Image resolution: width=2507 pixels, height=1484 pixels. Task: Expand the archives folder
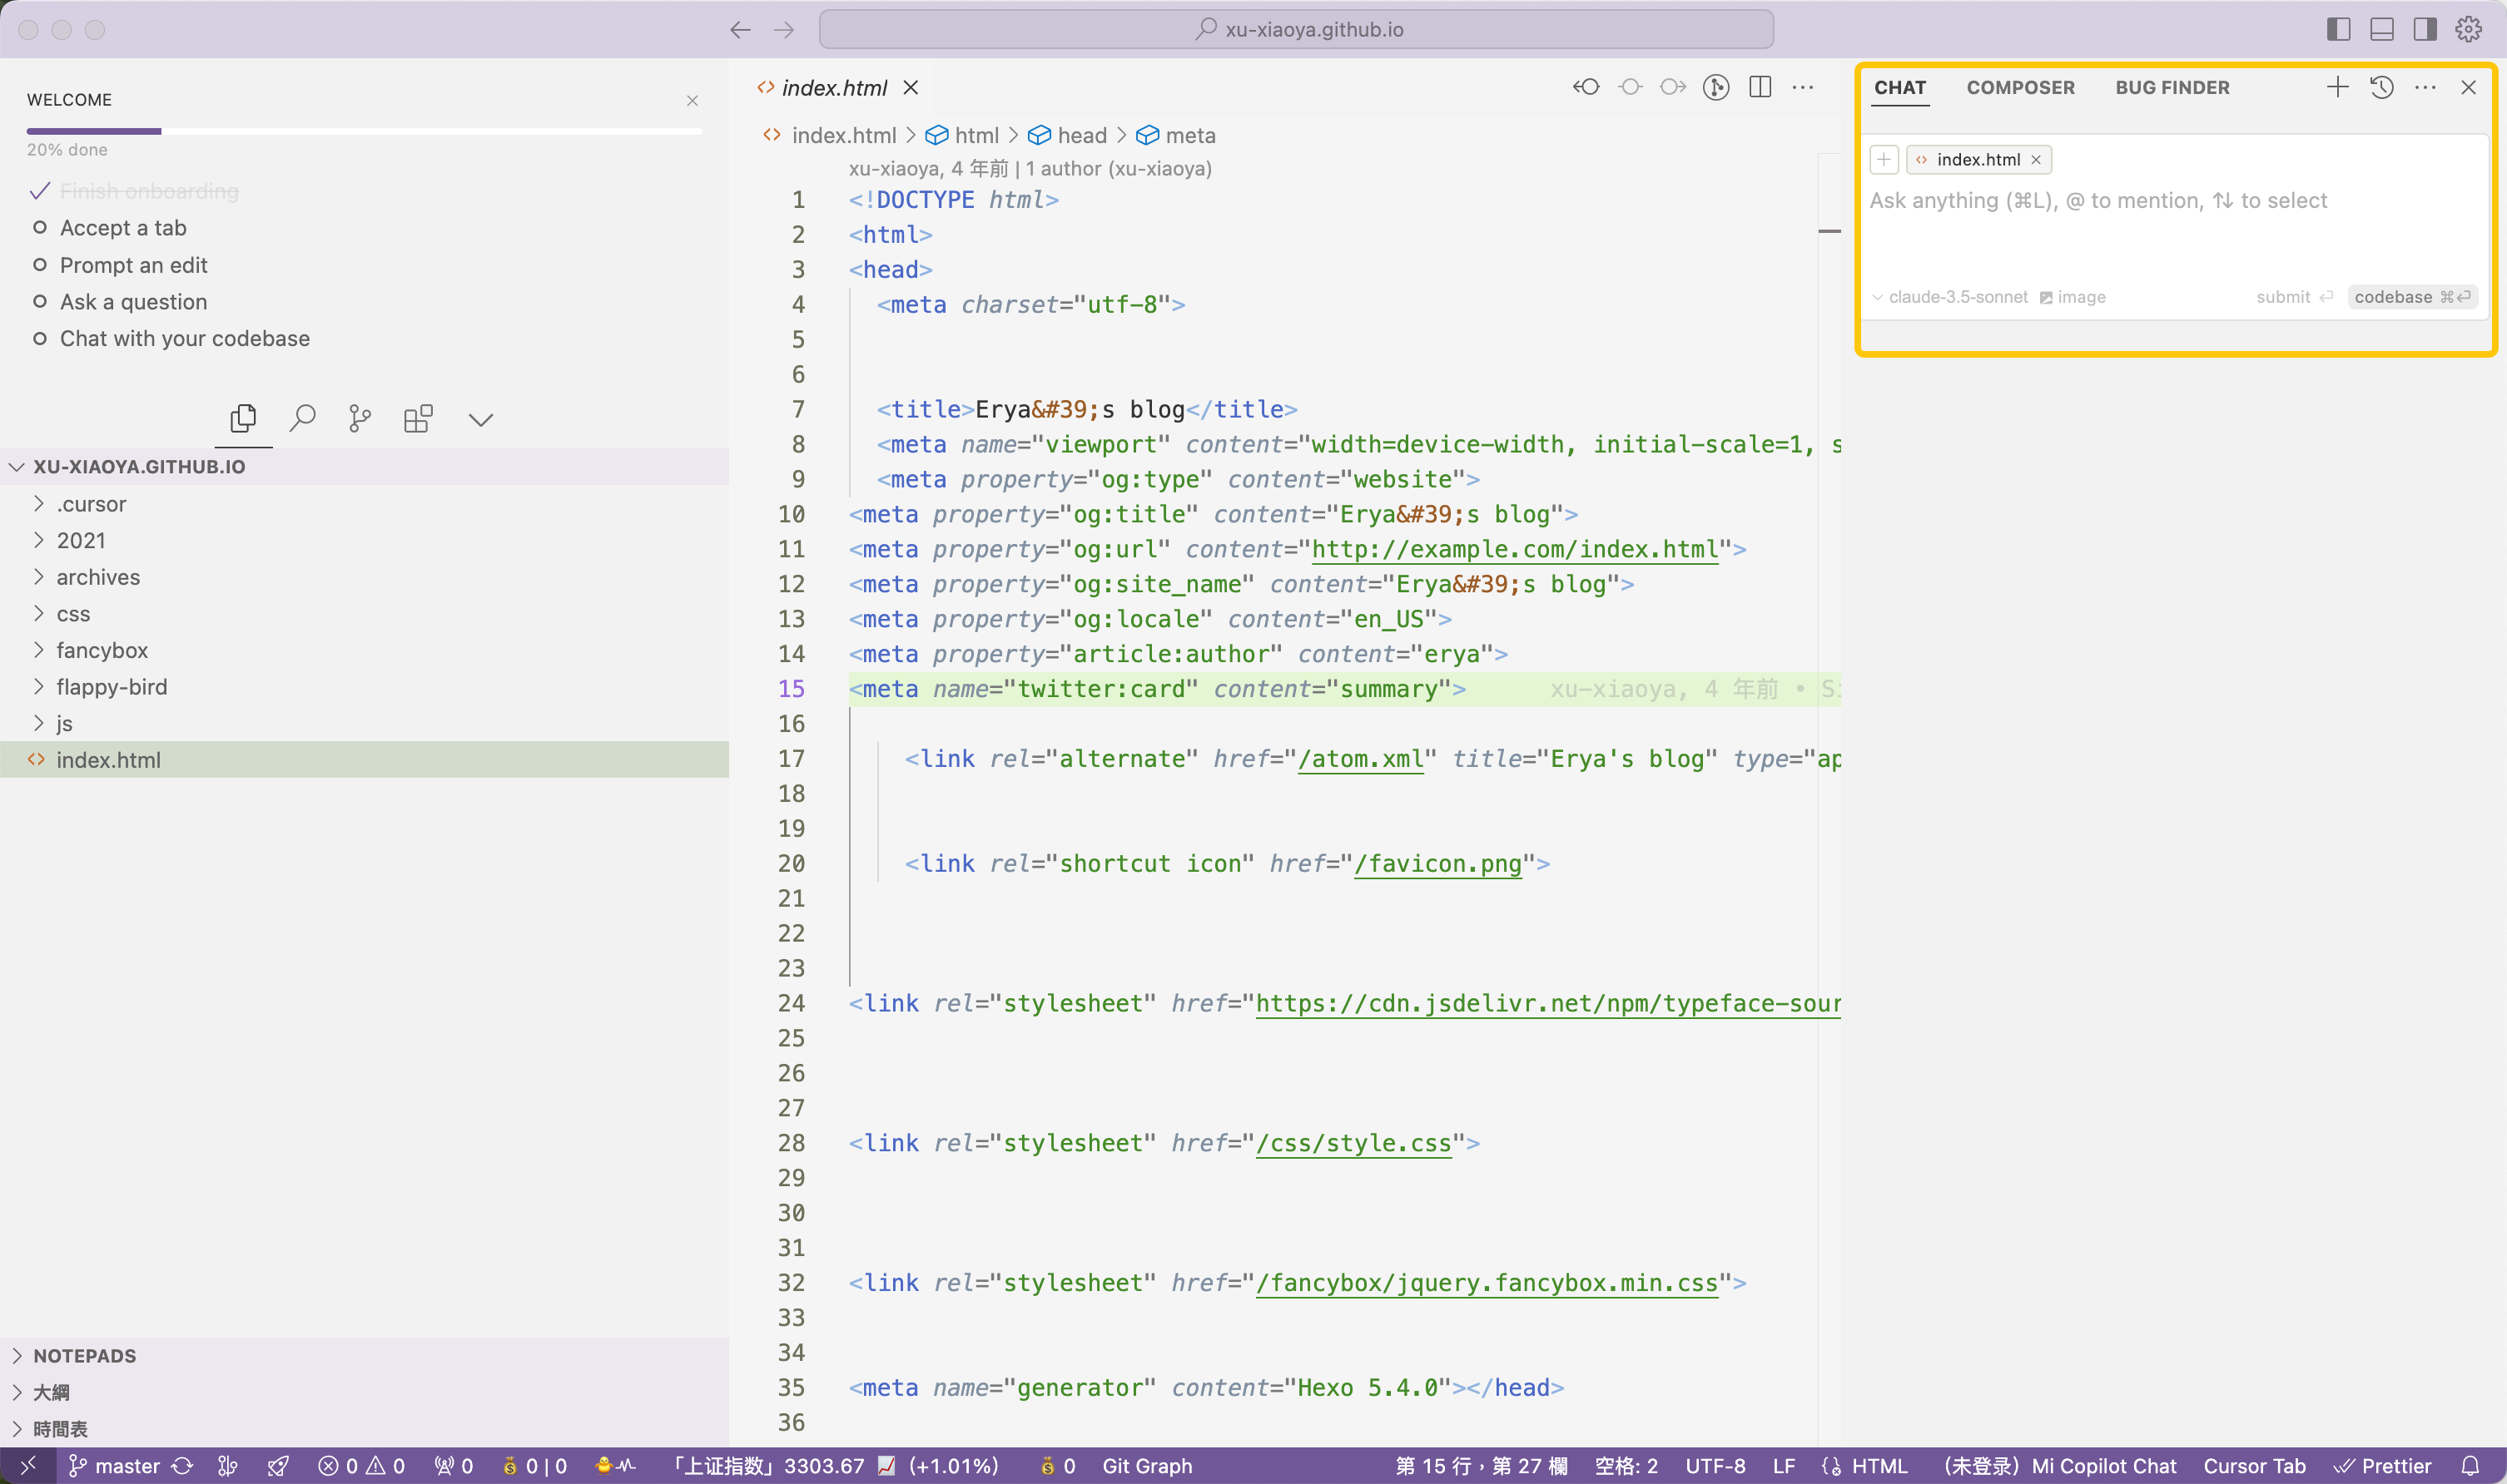pos(97,577)
